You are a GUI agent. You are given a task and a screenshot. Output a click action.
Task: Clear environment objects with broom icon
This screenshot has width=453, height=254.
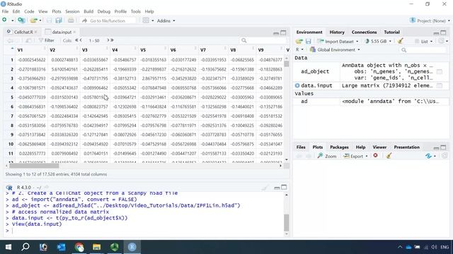[x=400, y=41]
